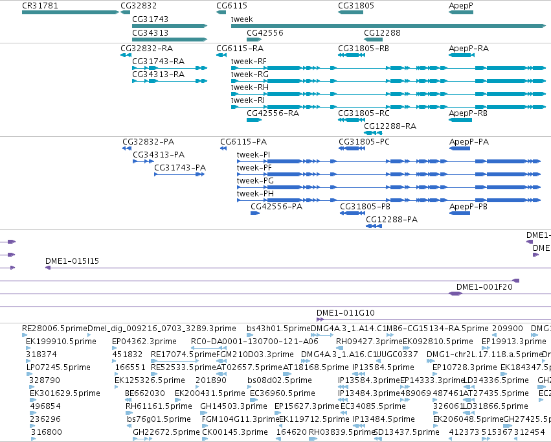Click the CG6115 gene label
Screen dimensions: 551x442
click(x=232, y=6)
